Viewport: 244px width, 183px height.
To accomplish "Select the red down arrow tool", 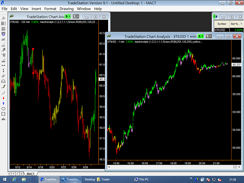I will coord(3,98).
